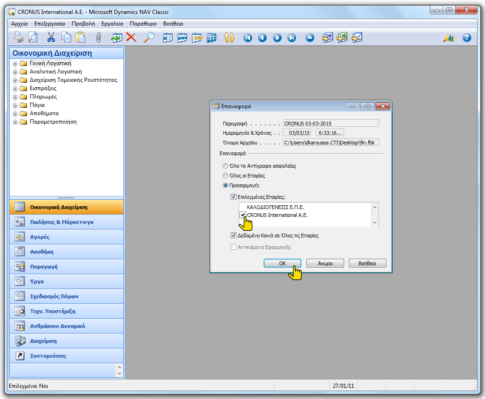Open the Εργαλεία menu
Image resolution: width=485 pixels, height=399 pixels.
[112, 24]
